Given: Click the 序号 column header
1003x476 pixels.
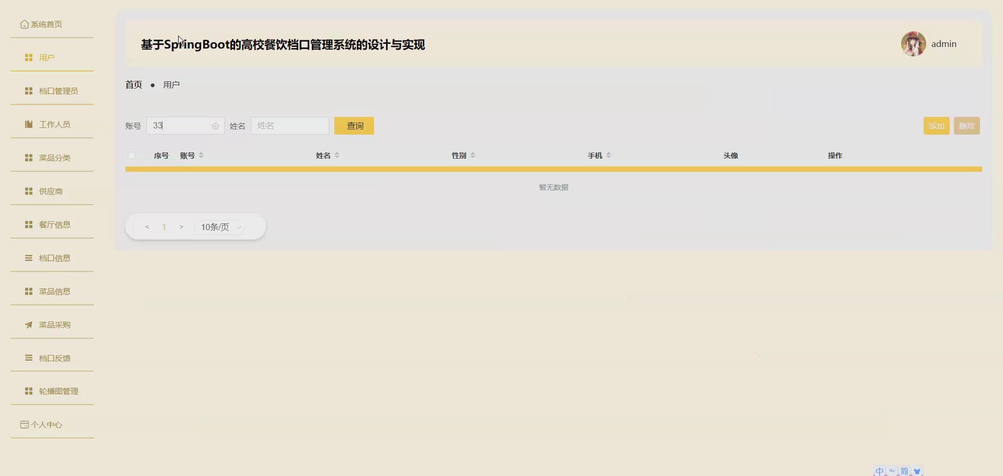Looking at the screenshot, I should 161,156.
